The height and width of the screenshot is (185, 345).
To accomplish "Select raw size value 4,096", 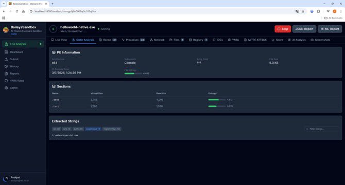I will pyautogui.click(x=160, y=100).
